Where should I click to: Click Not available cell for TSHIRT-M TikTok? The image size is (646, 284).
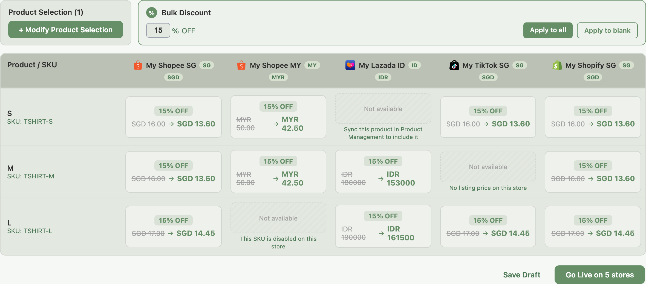point(488,167)
